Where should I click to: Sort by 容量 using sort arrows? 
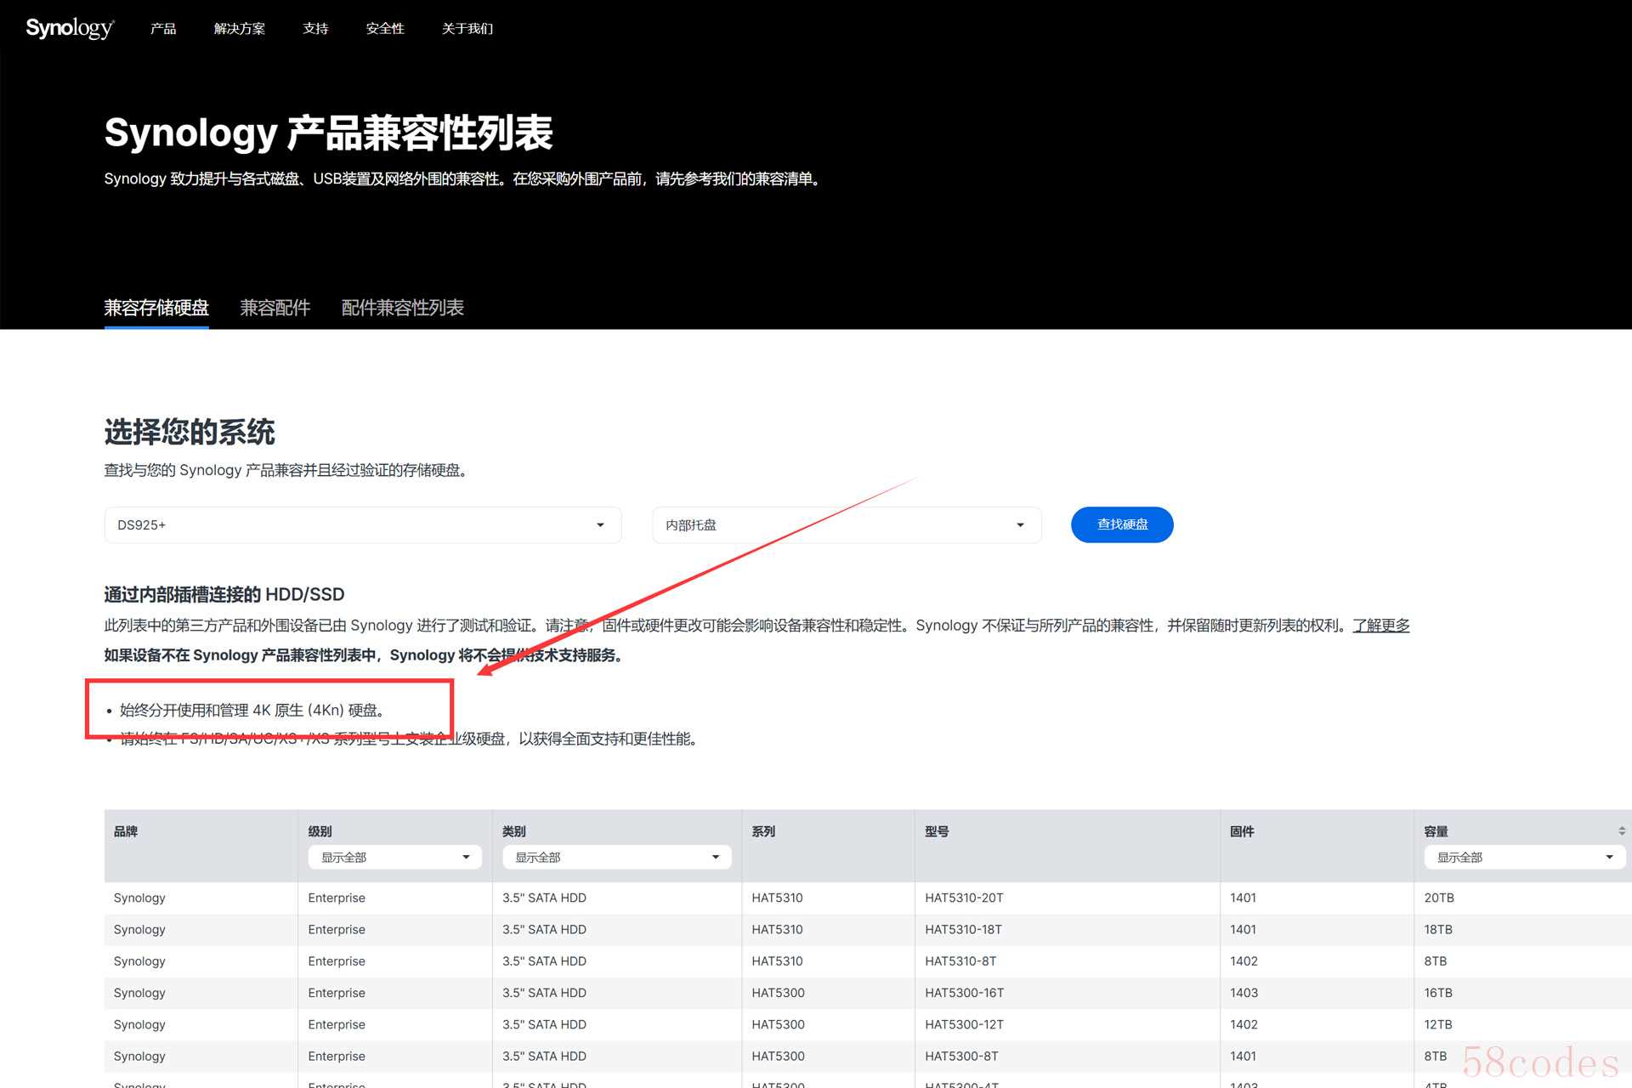click(1622, 830)
